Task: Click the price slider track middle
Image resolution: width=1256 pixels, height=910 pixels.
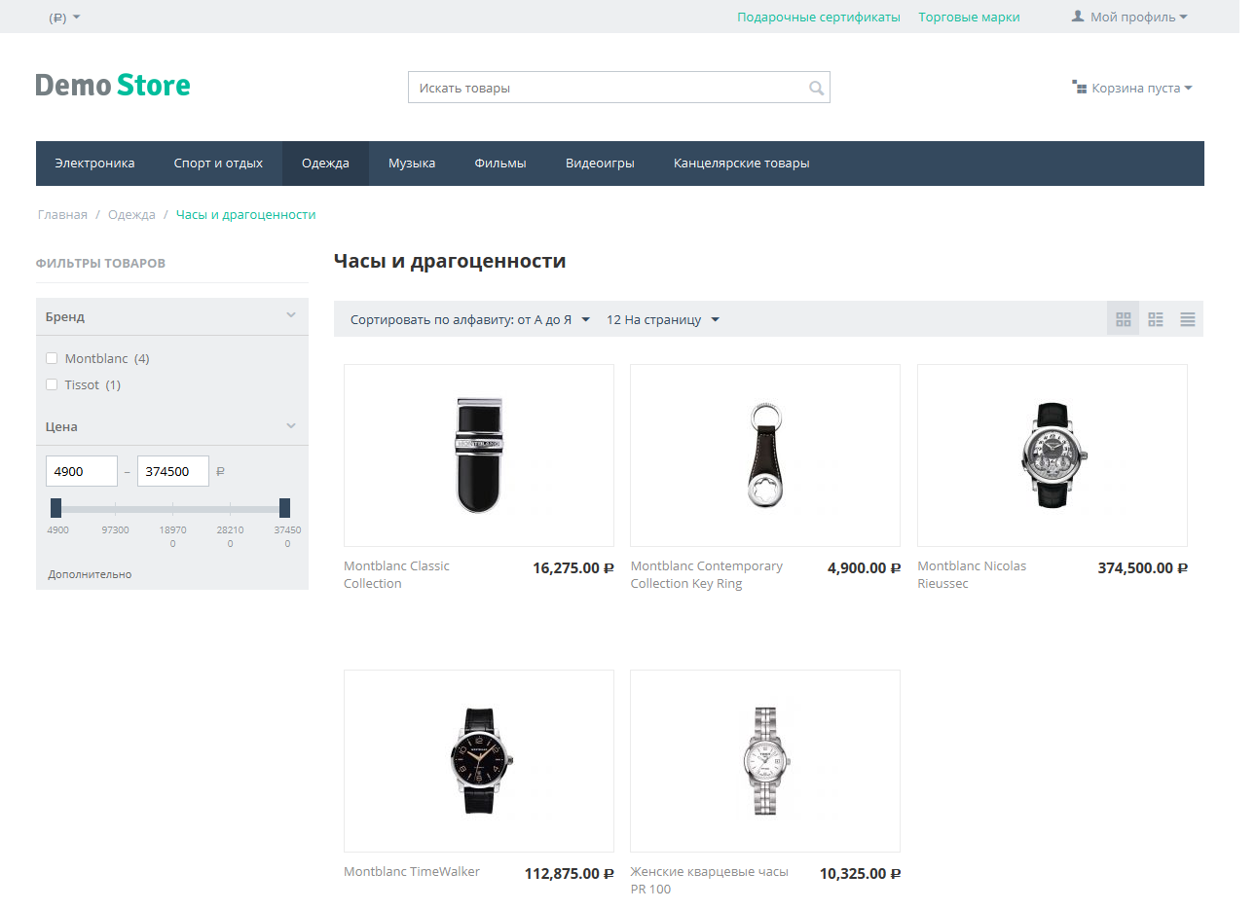Action: [170, 509]
